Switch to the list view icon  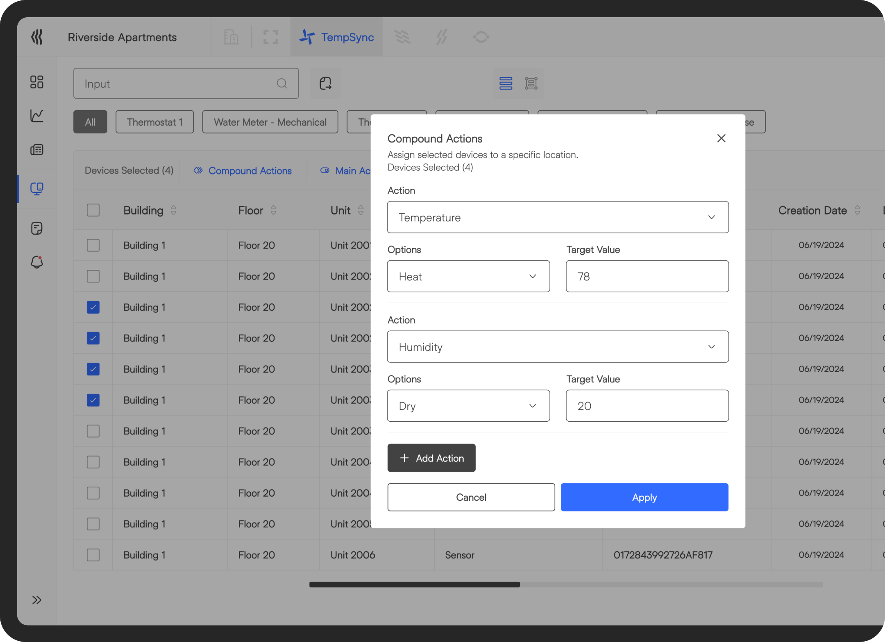506,84
